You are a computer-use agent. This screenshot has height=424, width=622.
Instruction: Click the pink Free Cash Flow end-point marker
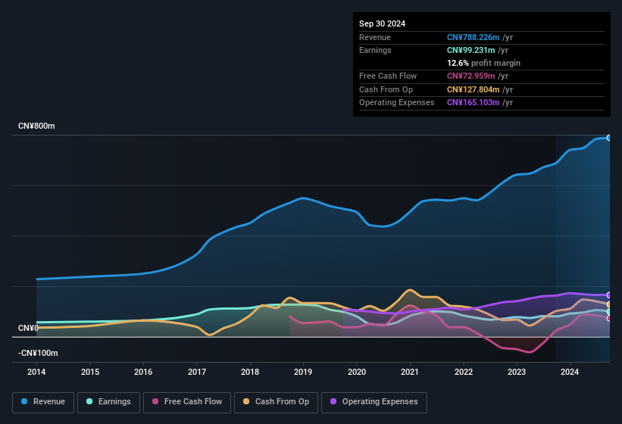[x=608, y=318]
